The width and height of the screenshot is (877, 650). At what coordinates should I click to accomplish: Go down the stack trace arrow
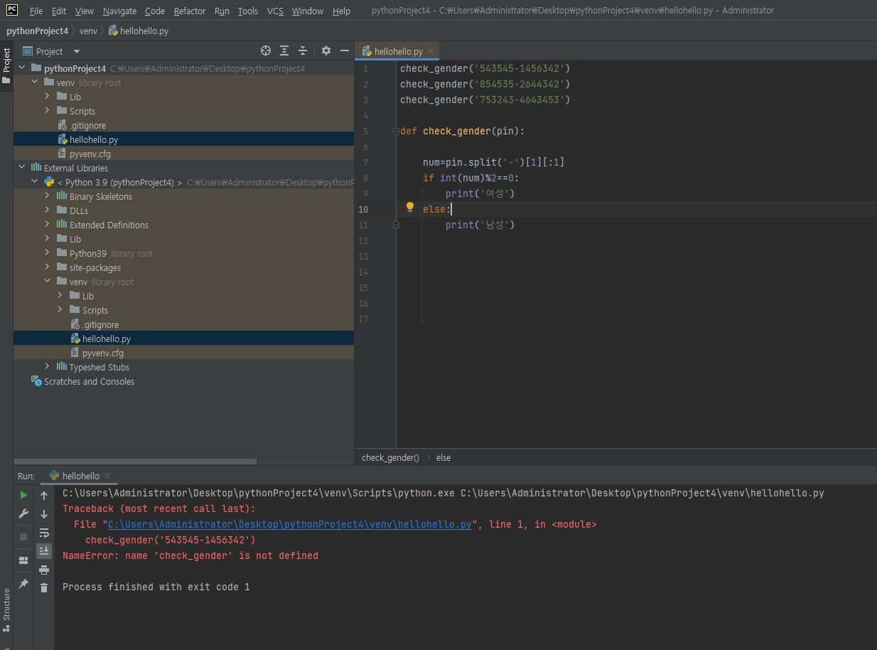point(44,514)
